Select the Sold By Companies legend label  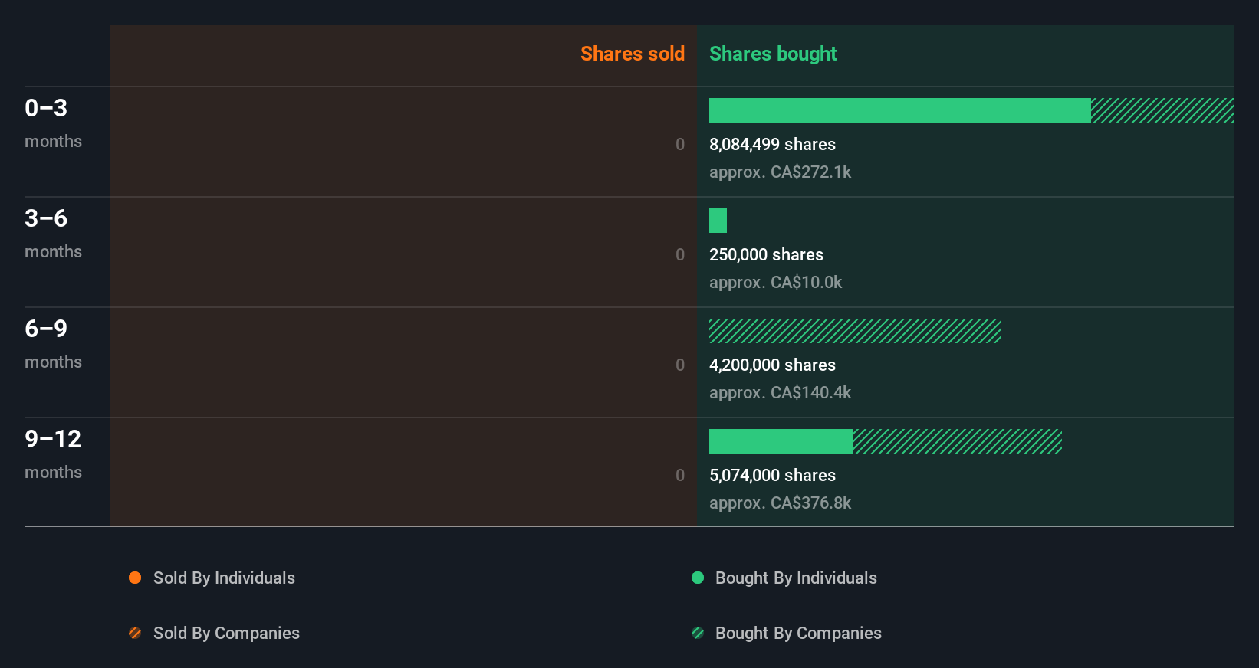(226, 634)
